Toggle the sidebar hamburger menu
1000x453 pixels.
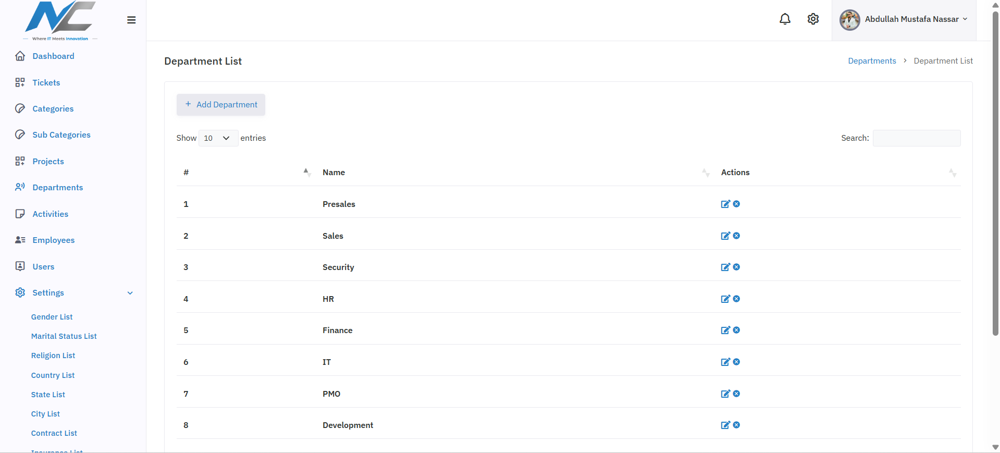tap(131, 20)
